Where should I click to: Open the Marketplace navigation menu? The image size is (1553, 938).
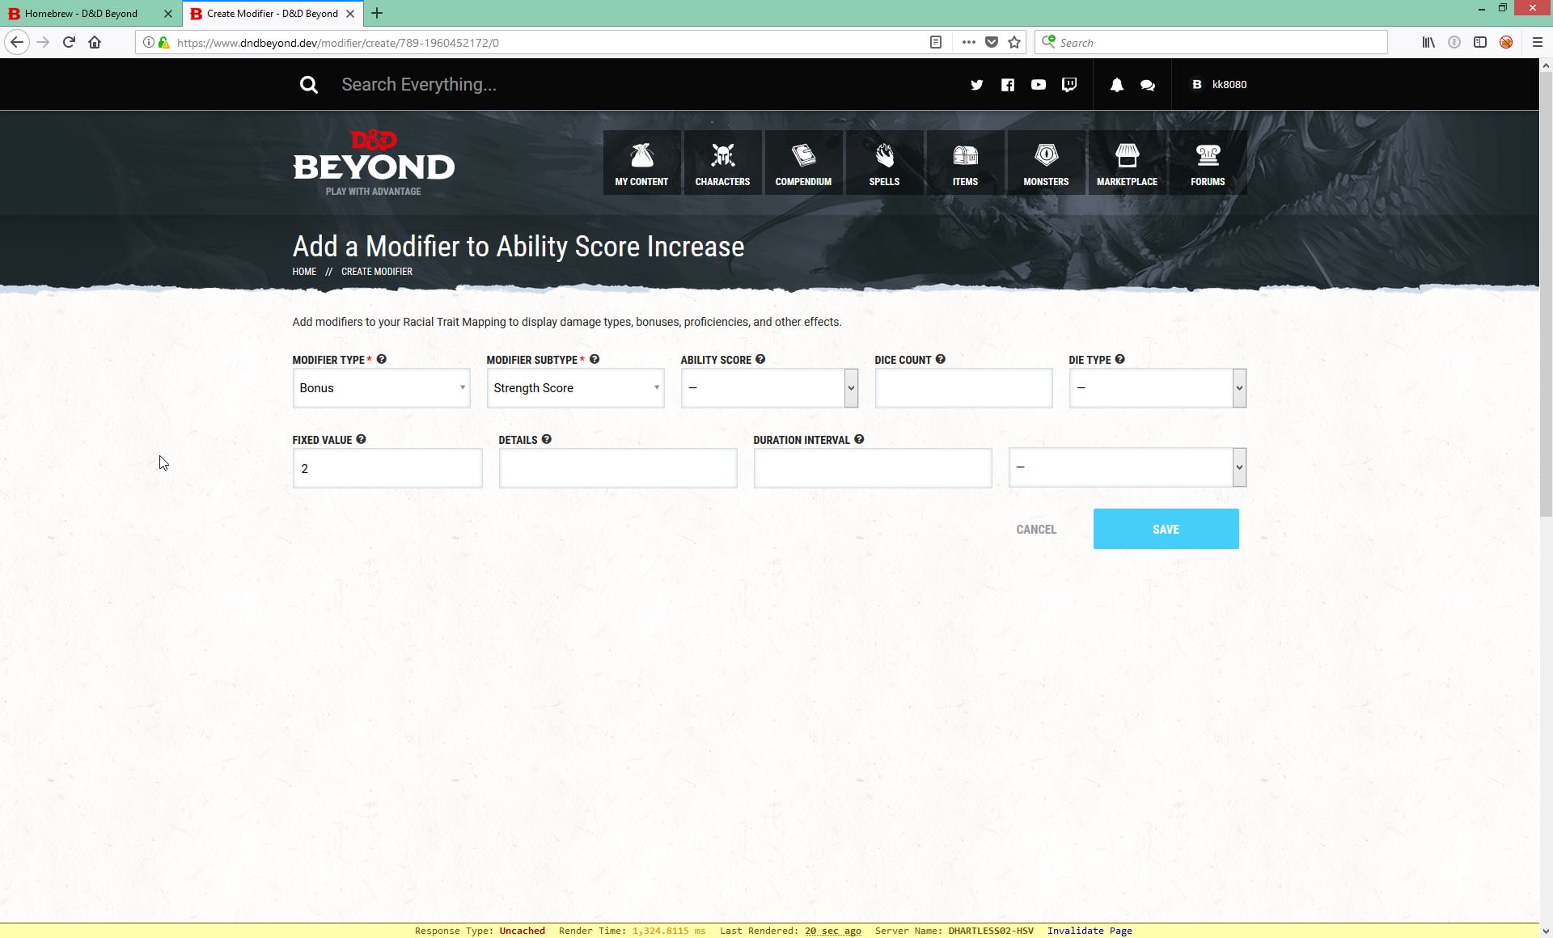1127,163
